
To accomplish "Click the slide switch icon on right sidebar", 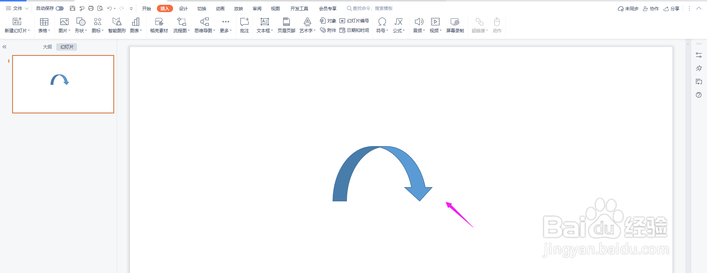I will [699, 81].
